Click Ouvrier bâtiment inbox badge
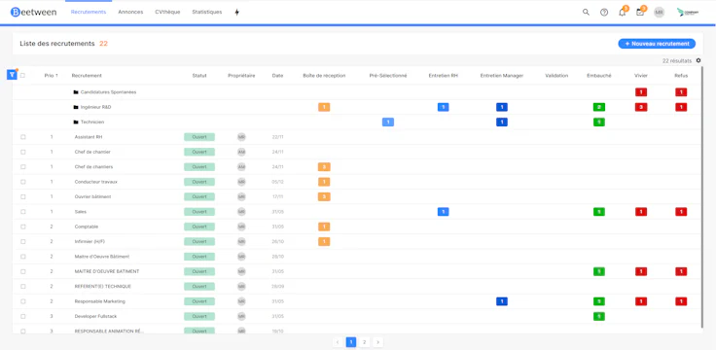 pos(324,196)
